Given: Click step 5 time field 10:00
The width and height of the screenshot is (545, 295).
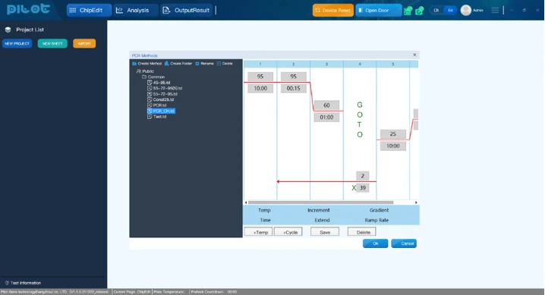Looking at the screenshot, I should (392, 146).
